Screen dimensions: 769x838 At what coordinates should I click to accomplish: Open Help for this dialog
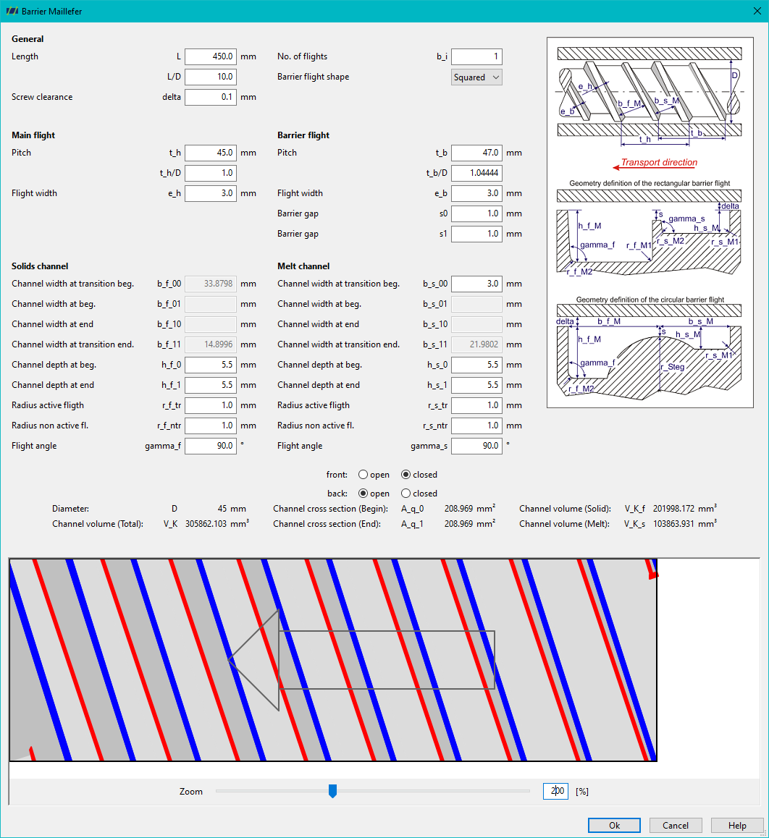pyautogui.click(x=737, y=825)
